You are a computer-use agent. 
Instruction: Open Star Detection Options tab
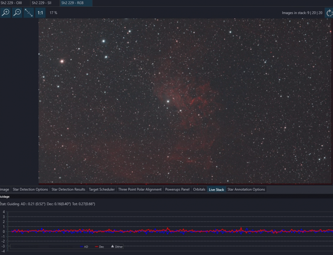click(30, 189)
